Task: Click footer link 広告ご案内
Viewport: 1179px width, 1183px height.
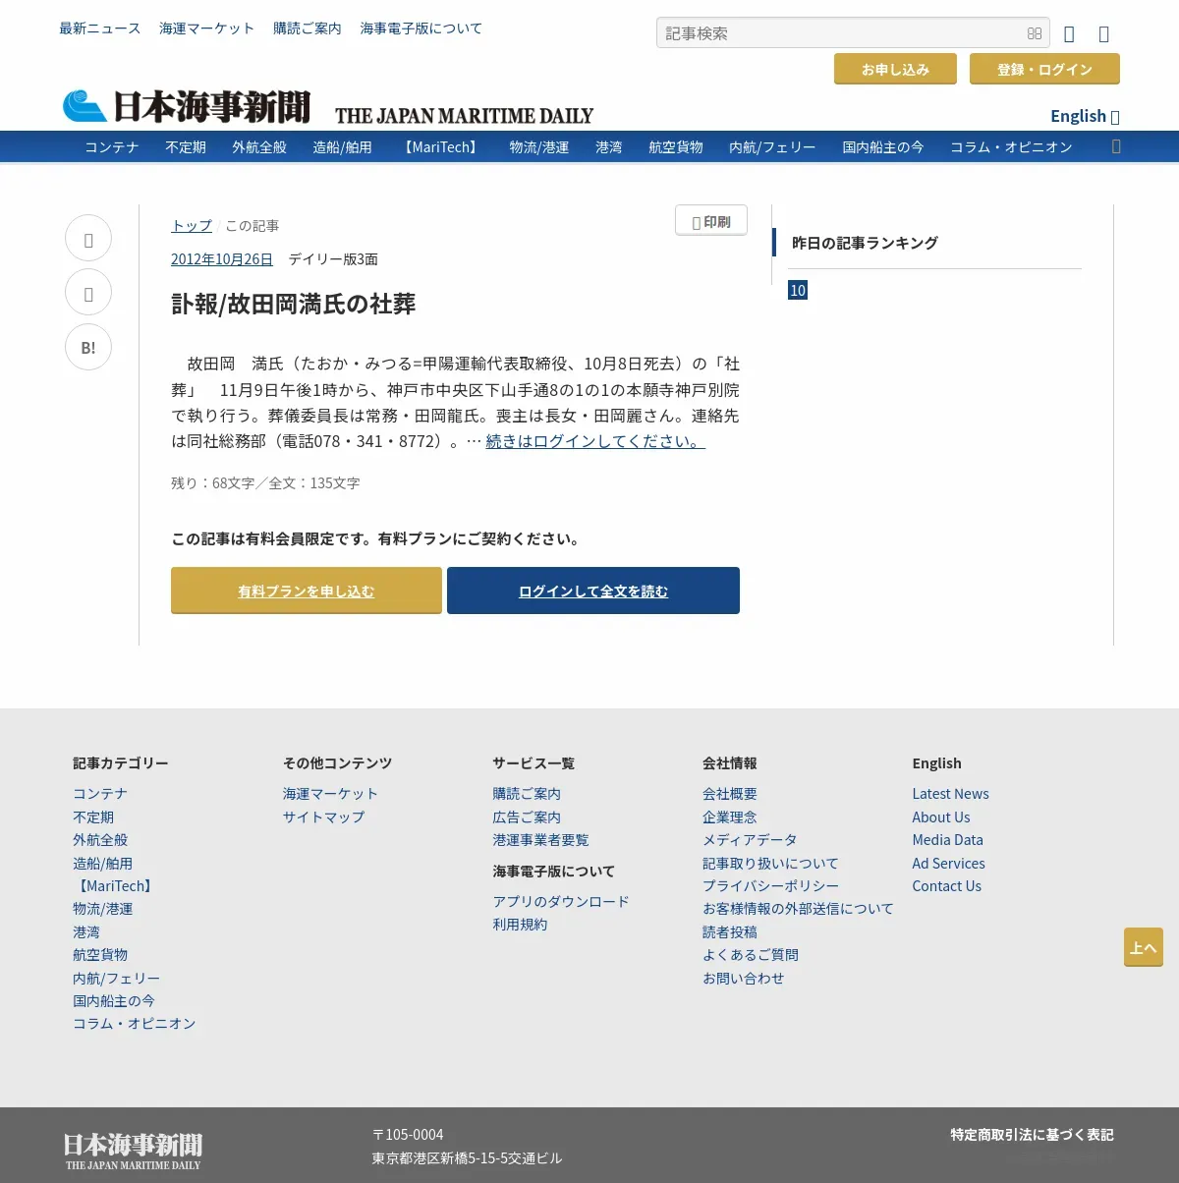Action: 527,817
